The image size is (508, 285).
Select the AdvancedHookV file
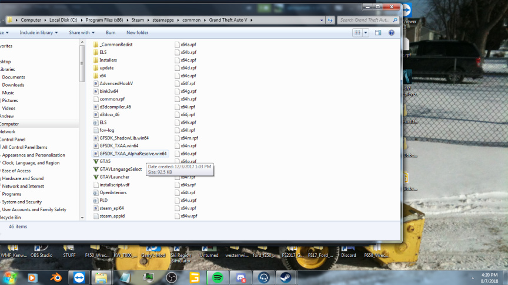click(113, 83)
